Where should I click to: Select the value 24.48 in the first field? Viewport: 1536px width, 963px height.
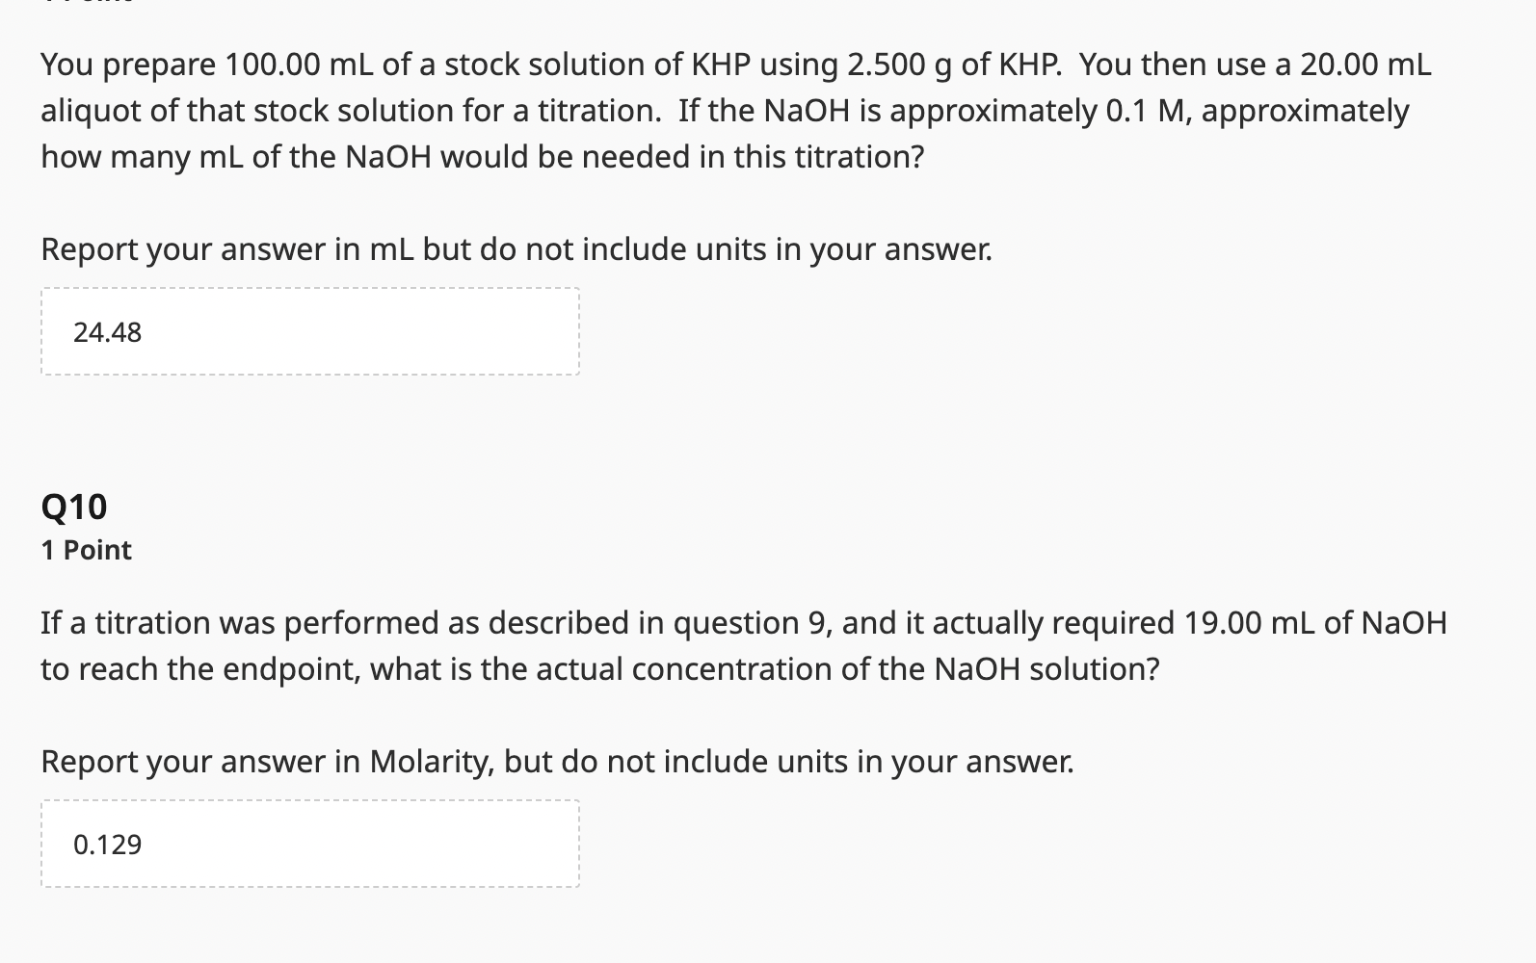click(x=107, y=330)
